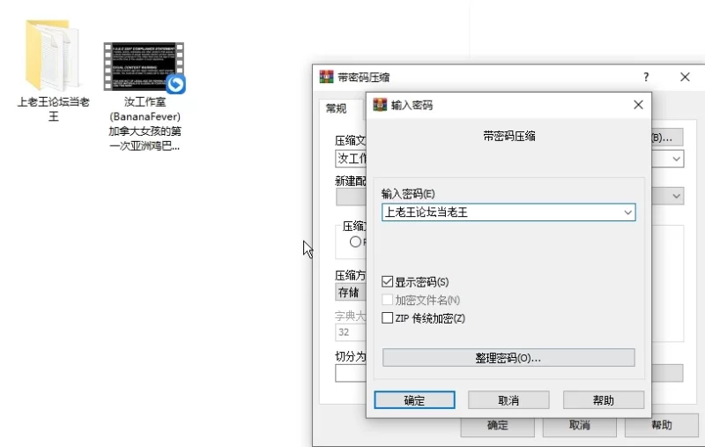Uncheck the 显示密码(S) checkbox

387,282
